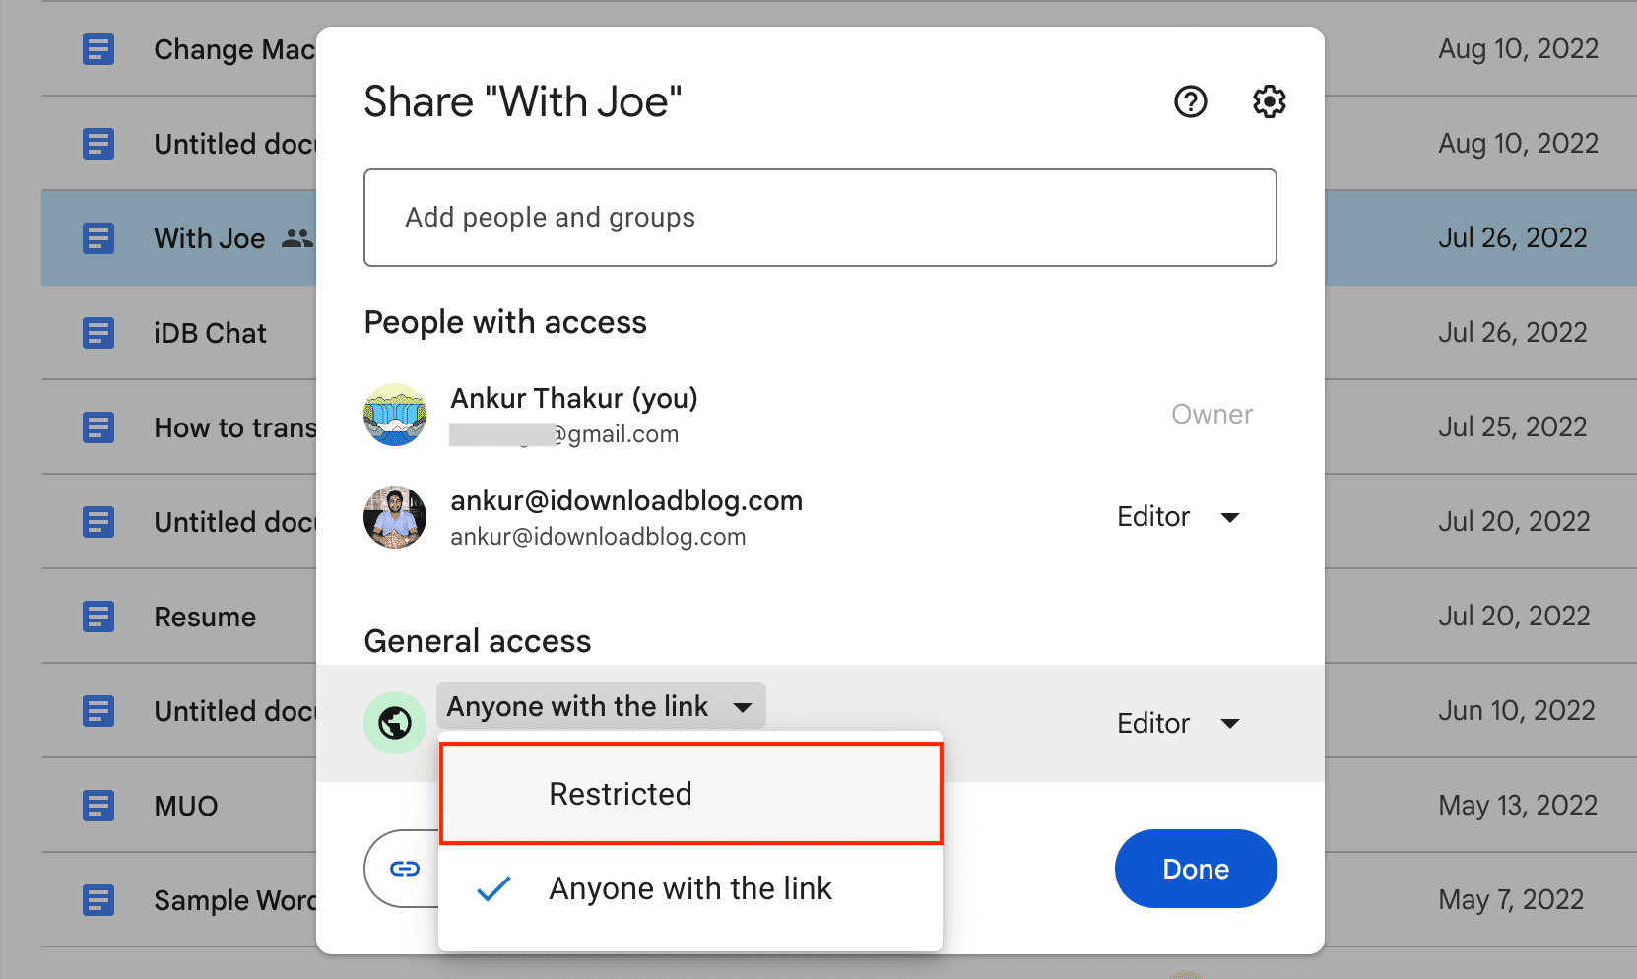Select the MUO document name
Image resolution: width=1637 pixels, height=979 pixels.
click(186, 806)
